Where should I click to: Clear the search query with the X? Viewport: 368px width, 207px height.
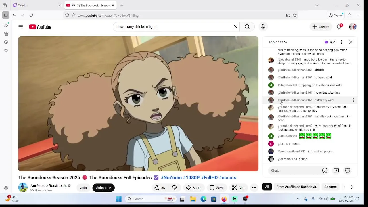pos(236,27)
